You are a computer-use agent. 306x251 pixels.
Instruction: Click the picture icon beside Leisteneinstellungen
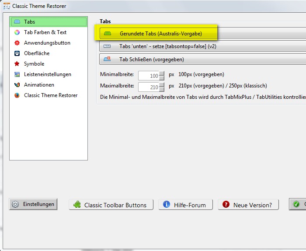(x=17, y=74)
